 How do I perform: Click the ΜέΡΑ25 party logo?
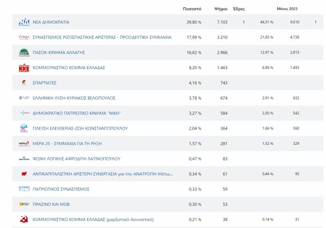coord(24,143)
